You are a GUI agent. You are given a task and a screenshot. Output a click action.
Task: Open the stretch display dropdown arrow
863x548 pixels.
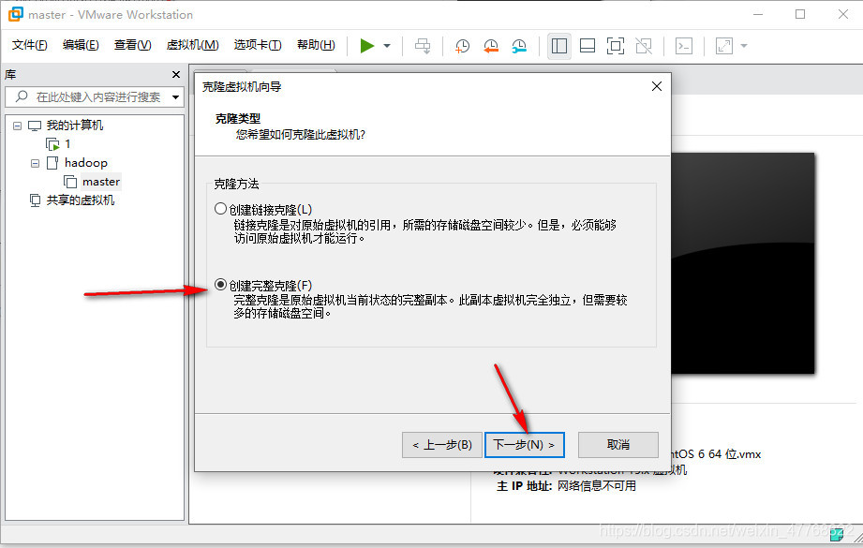coord(744,46)
